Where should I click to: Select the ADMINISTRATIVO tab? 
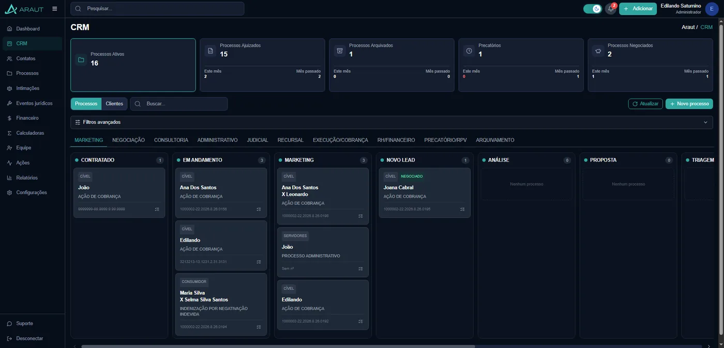point(218,140)
